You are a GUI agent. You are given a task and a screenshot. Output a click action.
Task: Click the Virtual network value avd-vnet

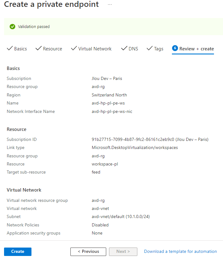point(100,208)
